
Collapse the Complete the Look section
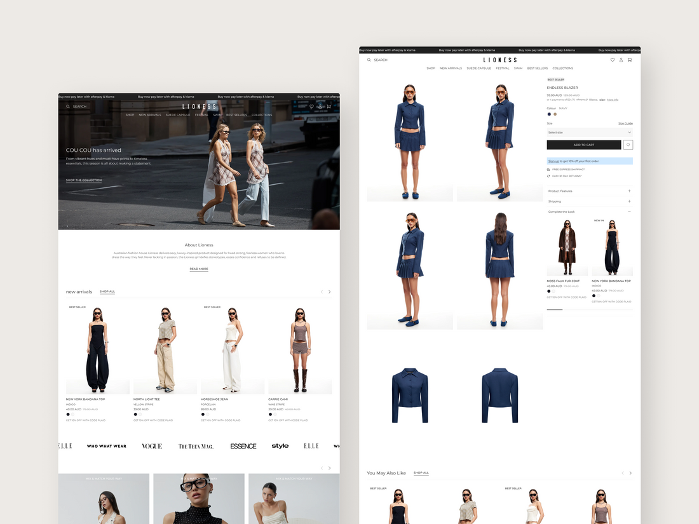pyautogui.click(x=629, y=212)
